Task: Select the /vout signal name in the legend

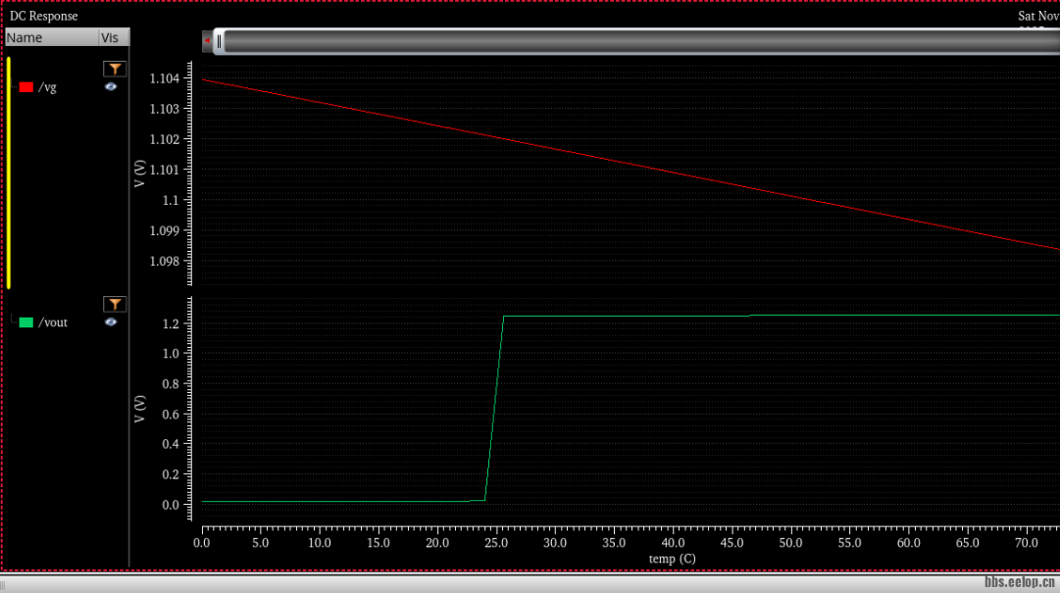Action: [52, 322]
